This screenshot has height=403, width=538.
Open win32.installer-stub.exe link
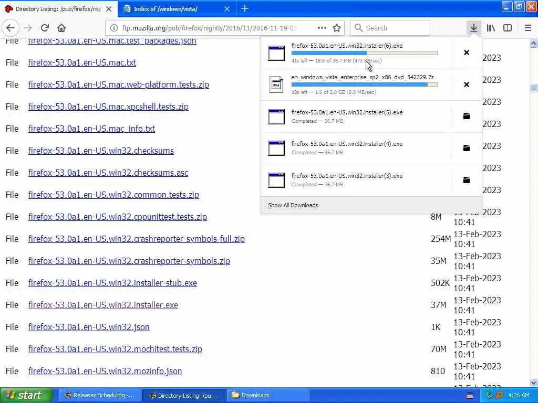coord(112,283)
